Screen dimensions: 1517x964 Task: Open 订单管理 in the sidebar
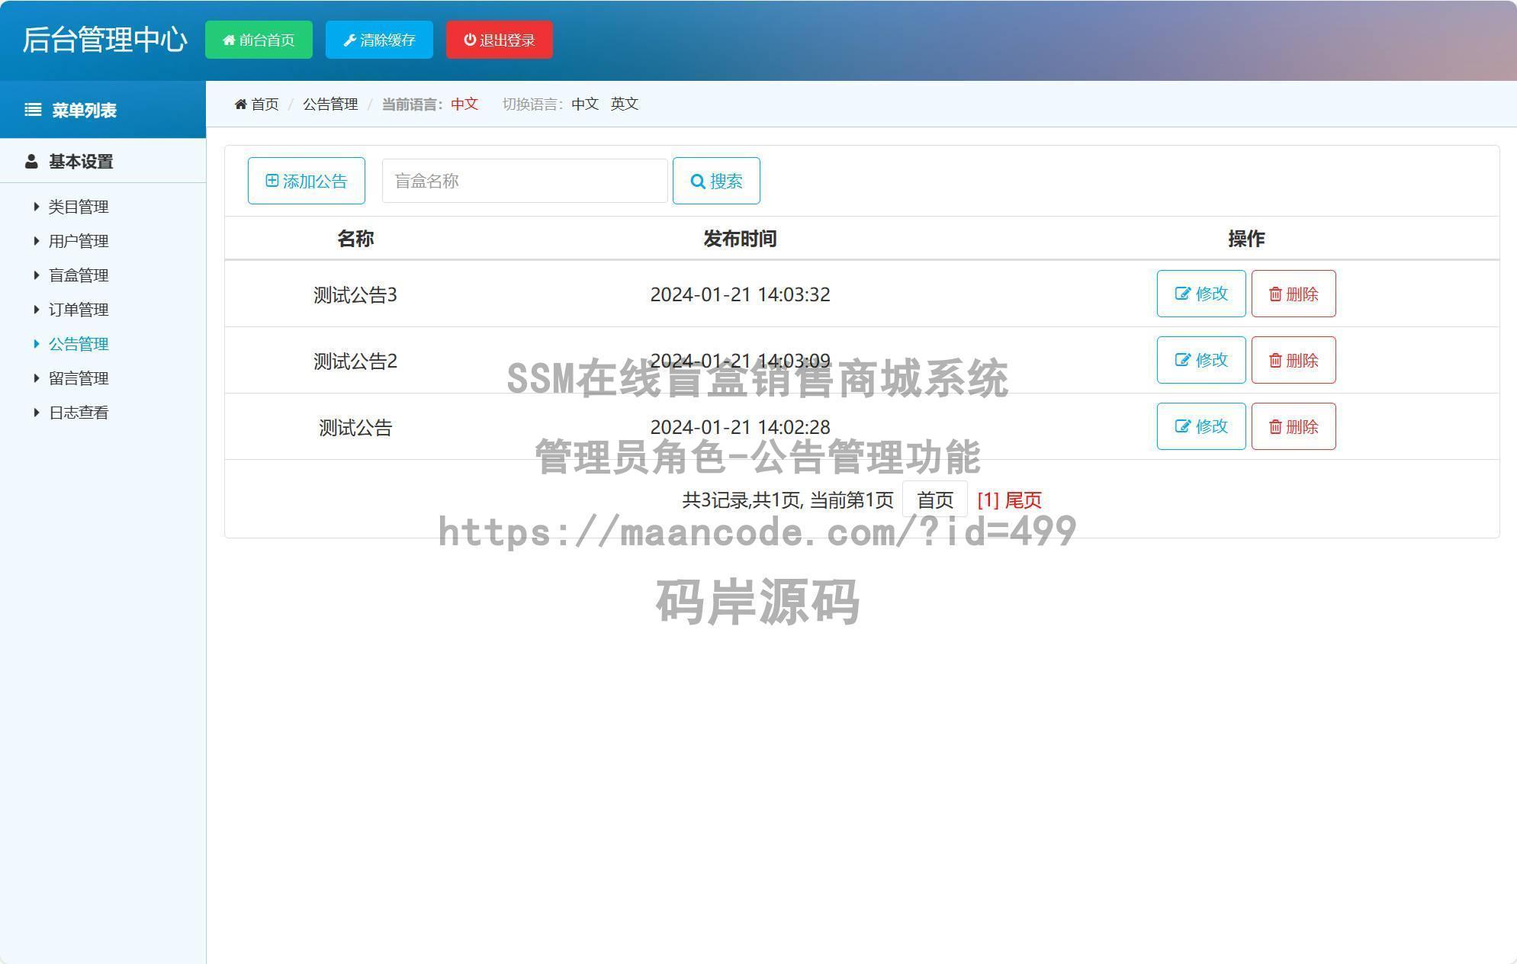[x=79, y=310]
